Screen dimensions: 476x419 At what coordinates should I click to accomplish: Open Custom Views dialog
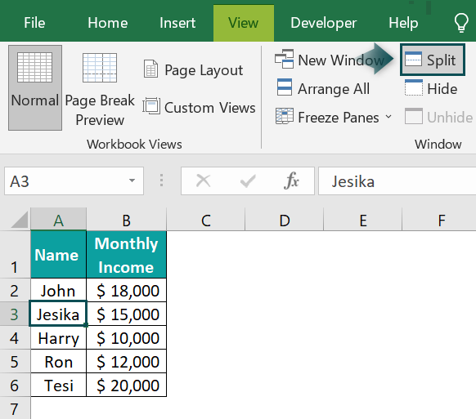coord(199,107)
